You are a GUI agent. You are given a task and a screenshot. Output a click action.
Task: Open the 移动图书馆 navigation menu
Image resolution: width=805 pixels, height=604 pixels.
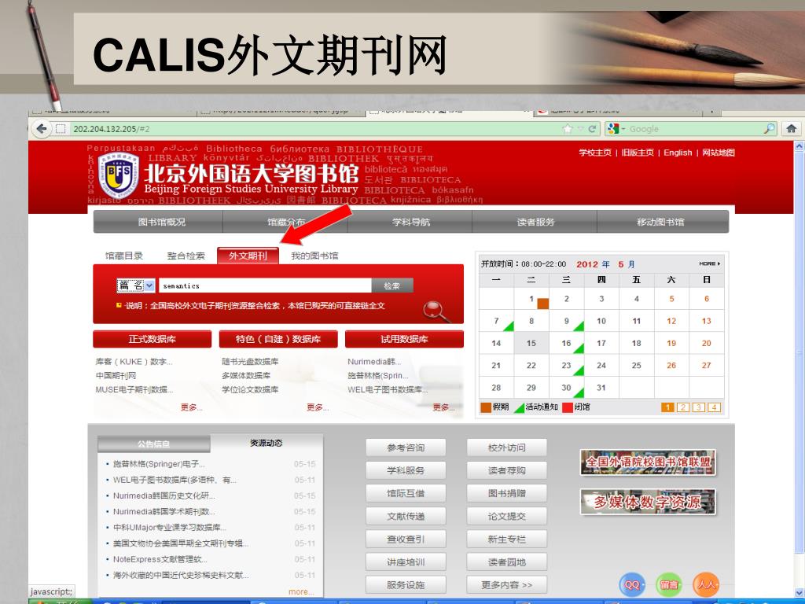point(660,222)
